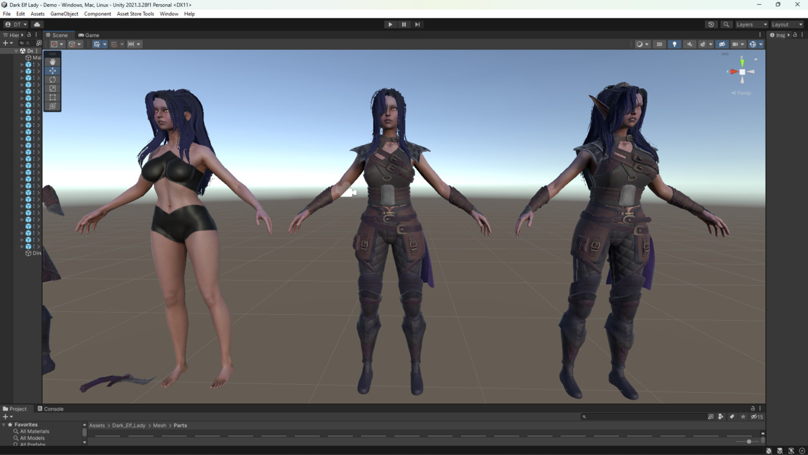The image size is (808, 455).
Task: Toggle 2D view mode
Action: pyautogui.click(x=659, y=44)
